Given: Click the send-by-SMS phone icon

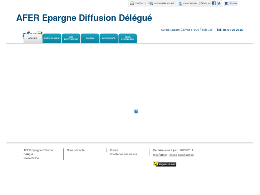Looking at the screenshot, I should coord(180,3).
